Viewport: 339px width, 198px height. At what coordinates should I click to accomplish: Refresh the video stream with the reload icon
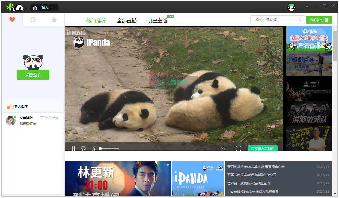coord(84,148)
